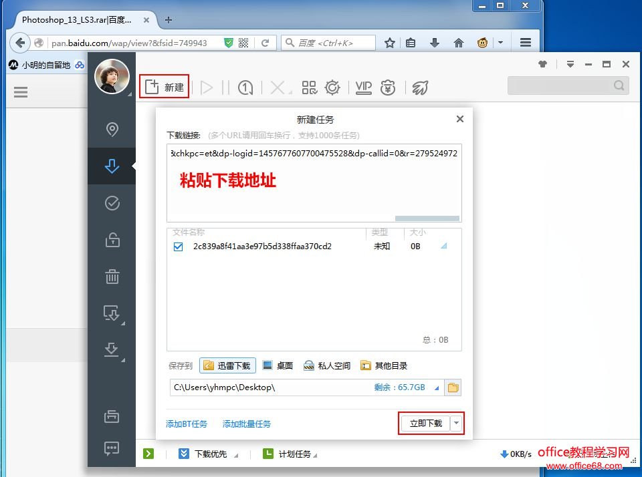This screenshot has height=477, width=642.
Task: Open the web page hamburger menu icon
Action: coord(21,92)
